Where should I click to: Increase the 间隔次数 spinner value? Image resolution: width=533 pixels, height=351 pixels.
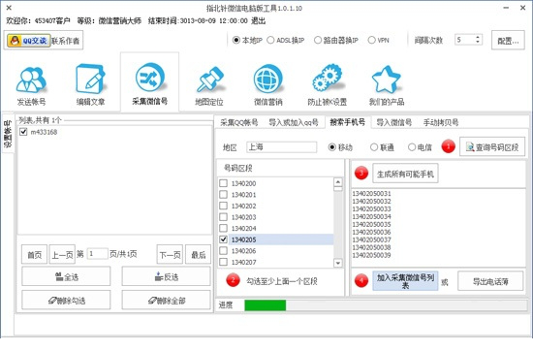478,37
